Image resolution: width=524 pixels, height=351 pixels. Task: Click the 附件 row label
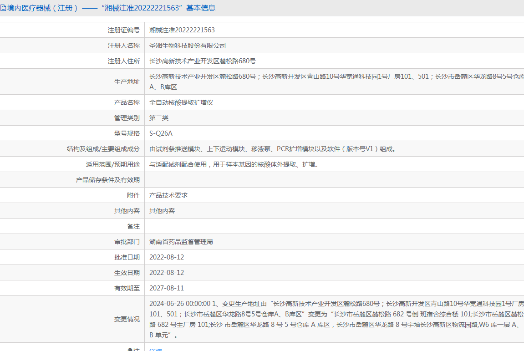click(133, 195)
